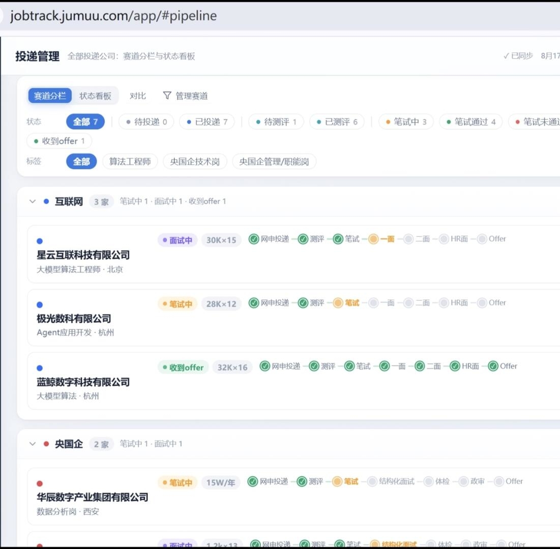Toggle the 算法工程师 tag filter

[130, 161]
